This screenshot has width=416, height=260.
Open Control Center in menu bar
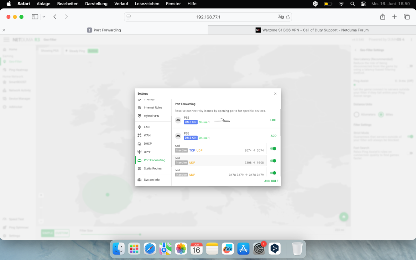coord(363,4)
